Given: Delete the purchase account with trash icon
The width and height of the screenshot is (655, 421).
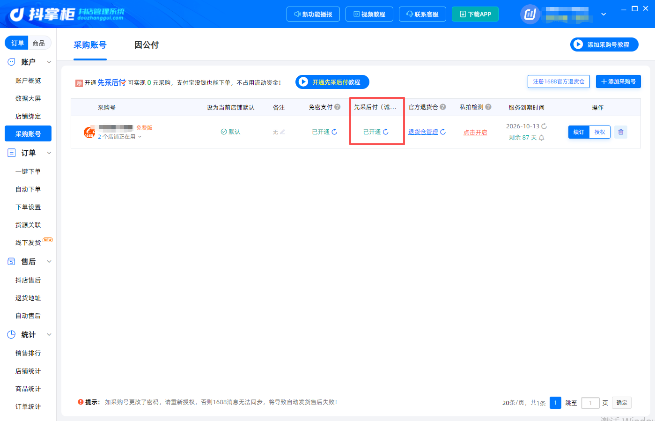Looking at the screenshot, I should point(621,132).
